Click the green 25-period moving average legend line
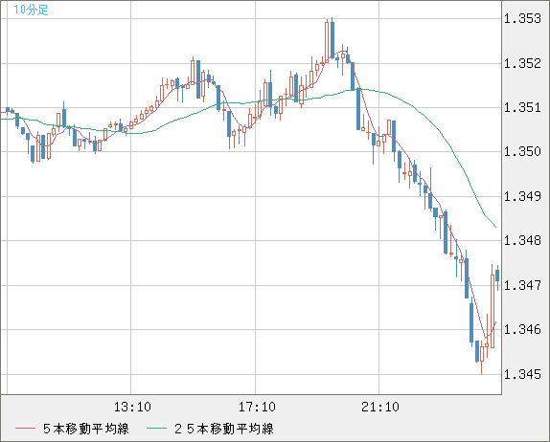The height and width of the screenshot is (442, 550). (156, 429)
